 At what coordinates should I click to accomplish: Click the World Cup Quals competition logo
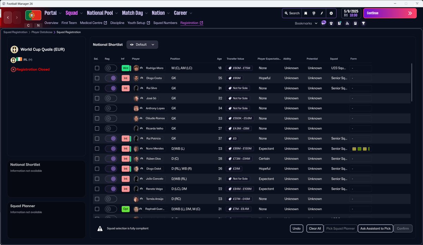pyautogui.click(x=14, y=49)
